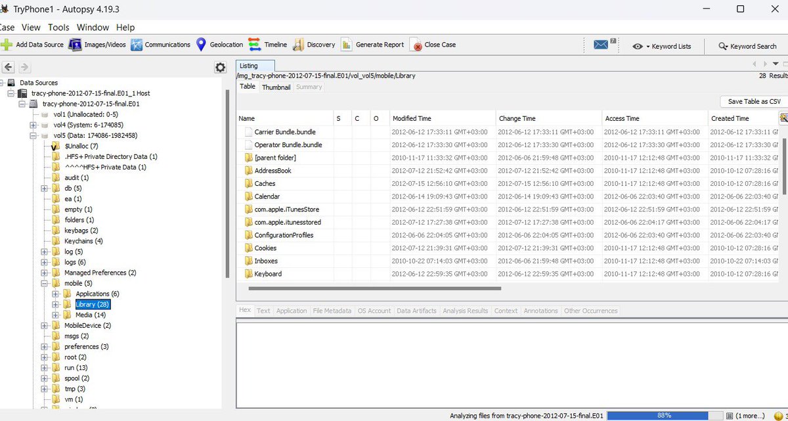Click the Add Data Source plus icon

[7, 45]
